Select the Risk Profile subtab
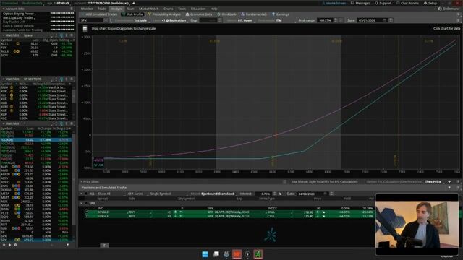Viewport: 463px width, 260px height. [x=132, y=14]
